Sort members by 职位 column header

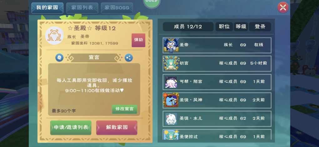coord(224,27)
